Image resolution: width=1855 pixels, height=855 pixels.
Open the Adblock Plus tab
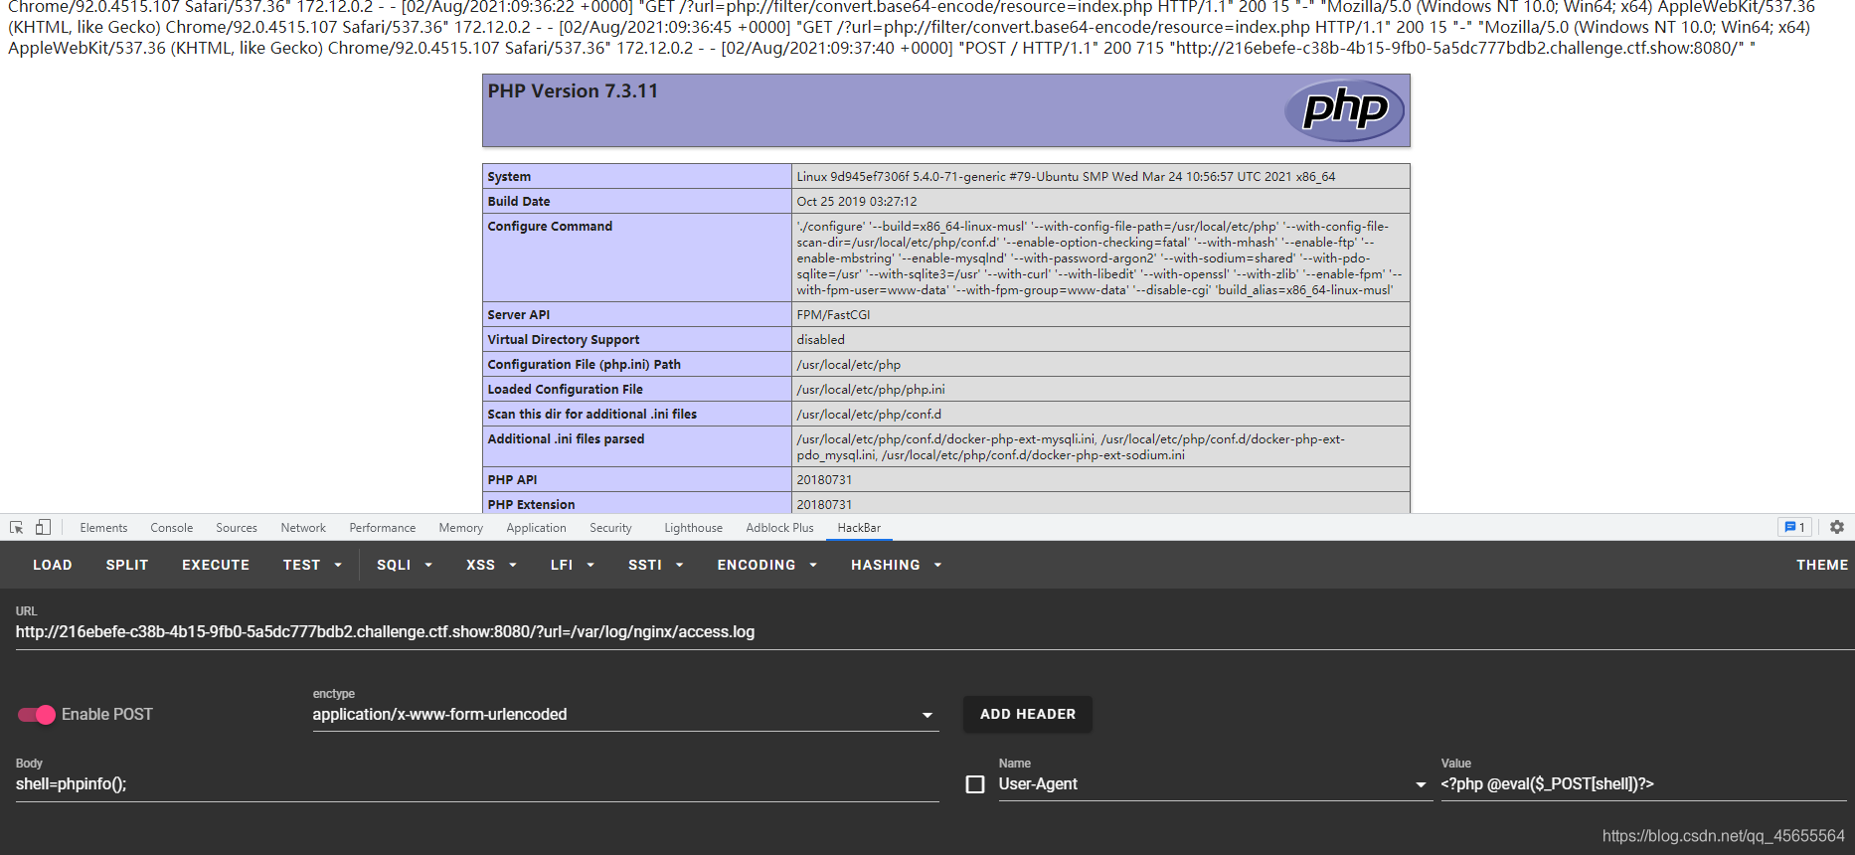(x=780, y=528)
